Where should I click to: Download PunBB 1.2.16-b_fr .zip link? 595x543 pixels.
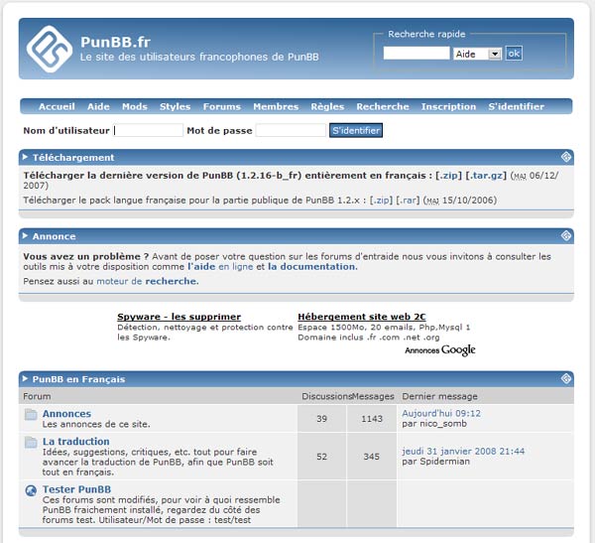(448, 175)
